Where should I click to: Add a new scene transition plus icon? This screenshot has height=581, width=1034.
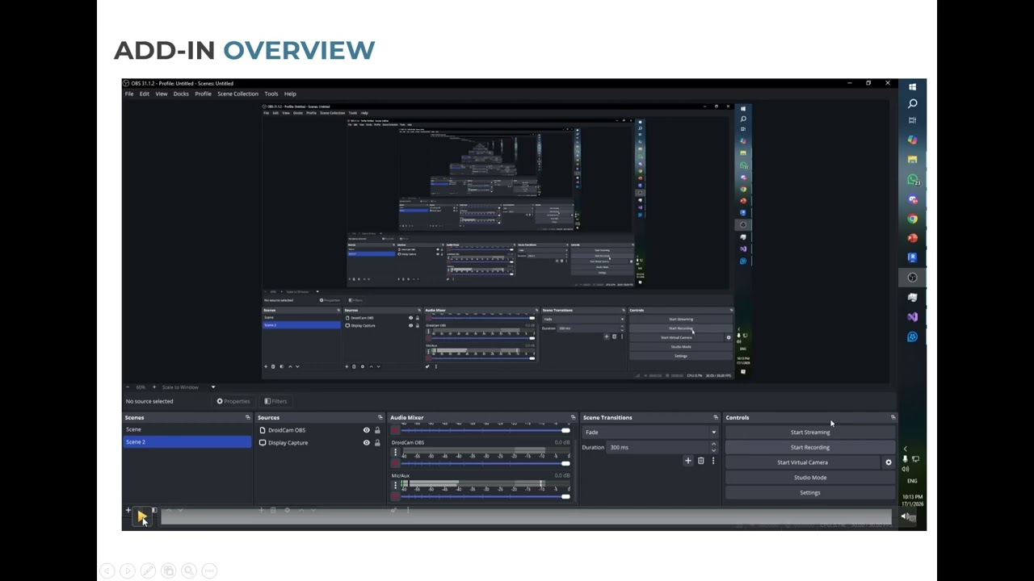(688, 461)
